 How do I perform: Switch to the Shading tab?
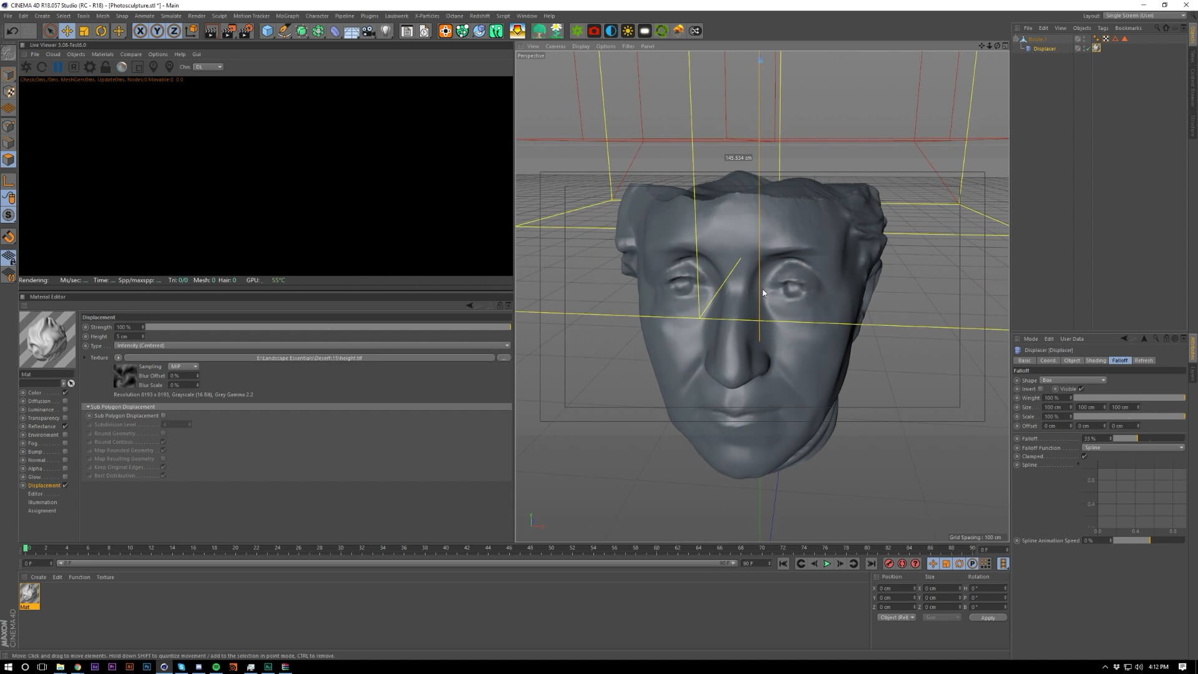[x=1096, y=360]
